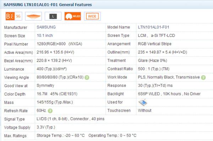Open the Viewing Angle help question mark
The width and height of the screenshot is (213, 141).
87,78
